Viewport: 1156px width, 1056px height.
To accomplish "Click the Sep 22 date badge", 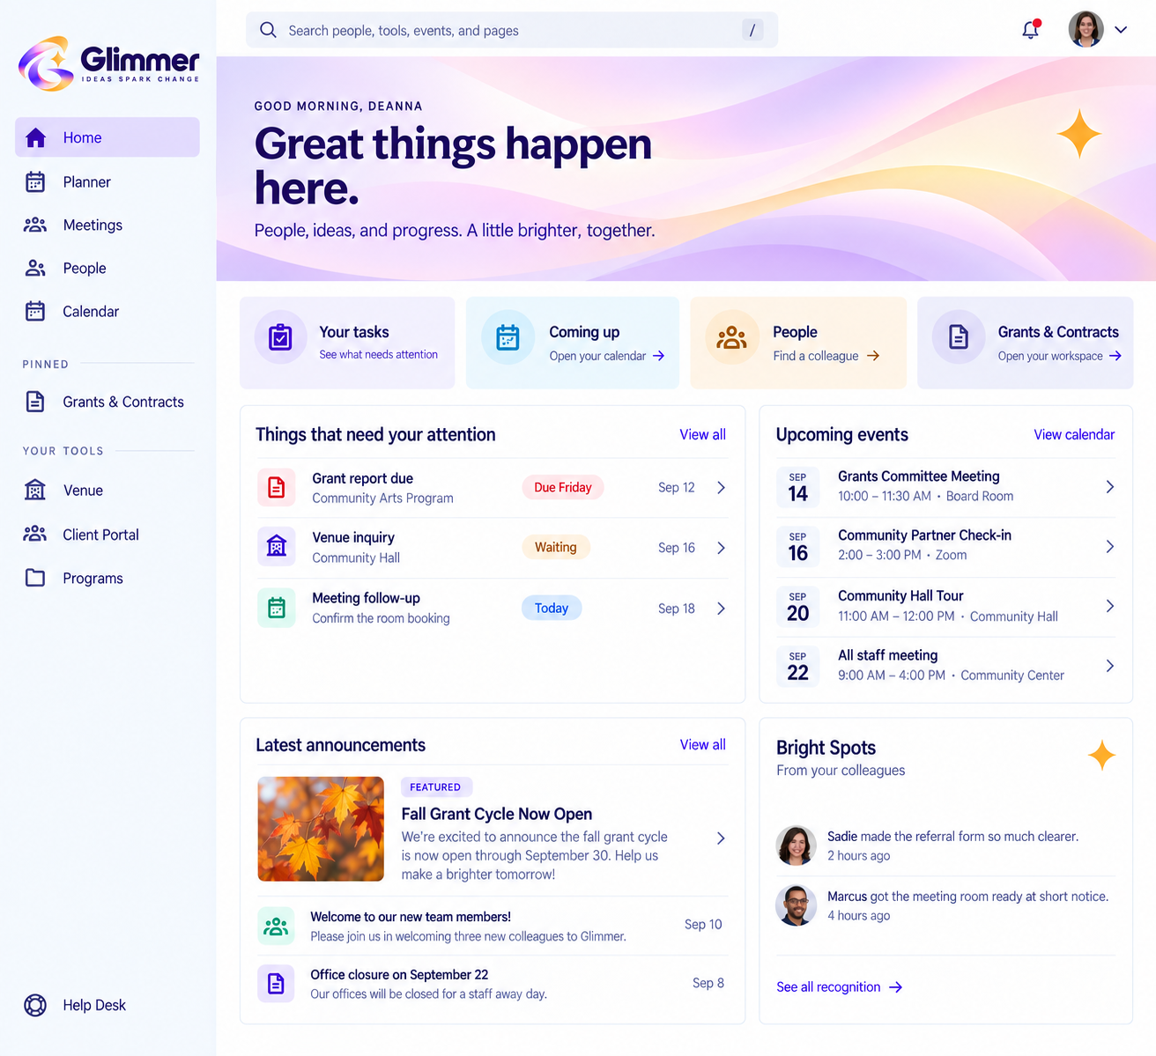I will [x=797, y=666].
